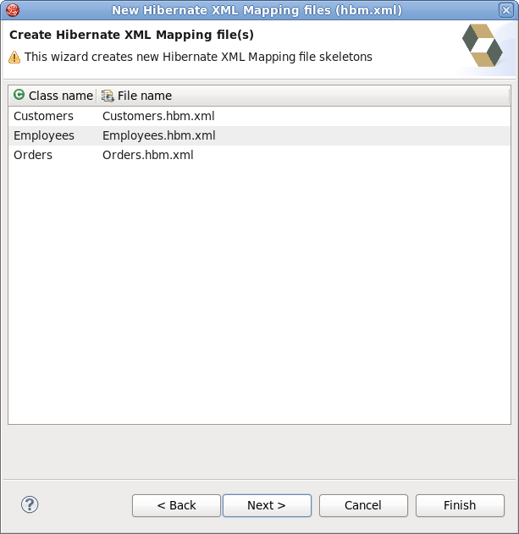Screen dimensions: 519x534
Task: Click the Hibernate window menu icon in title bar
Action: 13,10
